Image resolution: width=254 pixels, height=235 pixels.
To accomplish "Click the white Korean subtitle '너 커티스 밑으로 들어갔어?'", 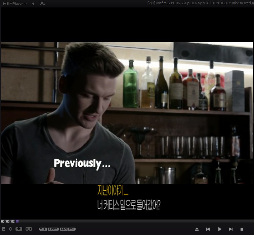I will click(x=129, y=205).
